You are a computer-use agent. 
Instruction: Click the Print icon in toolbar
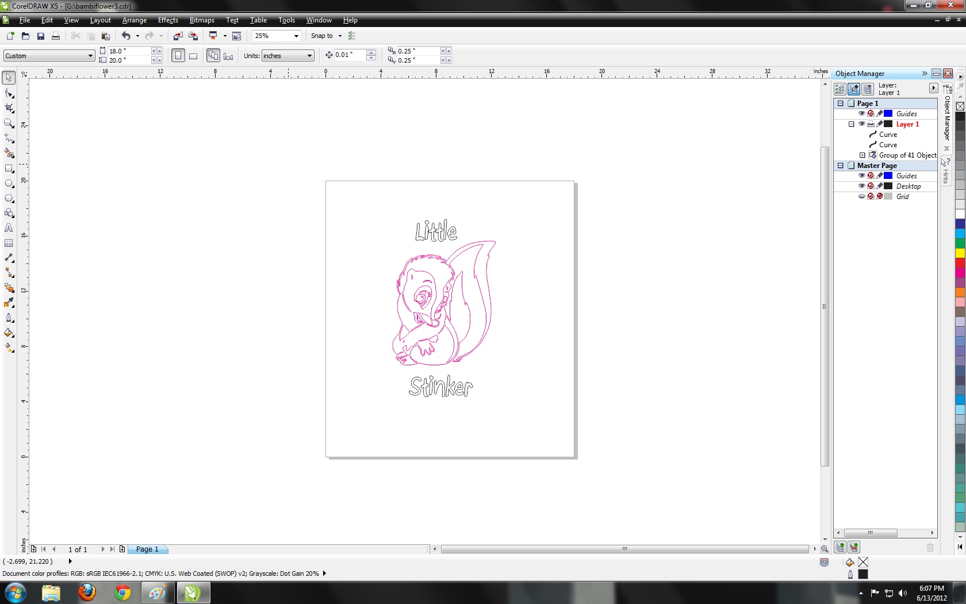click(x=56, y=36)
